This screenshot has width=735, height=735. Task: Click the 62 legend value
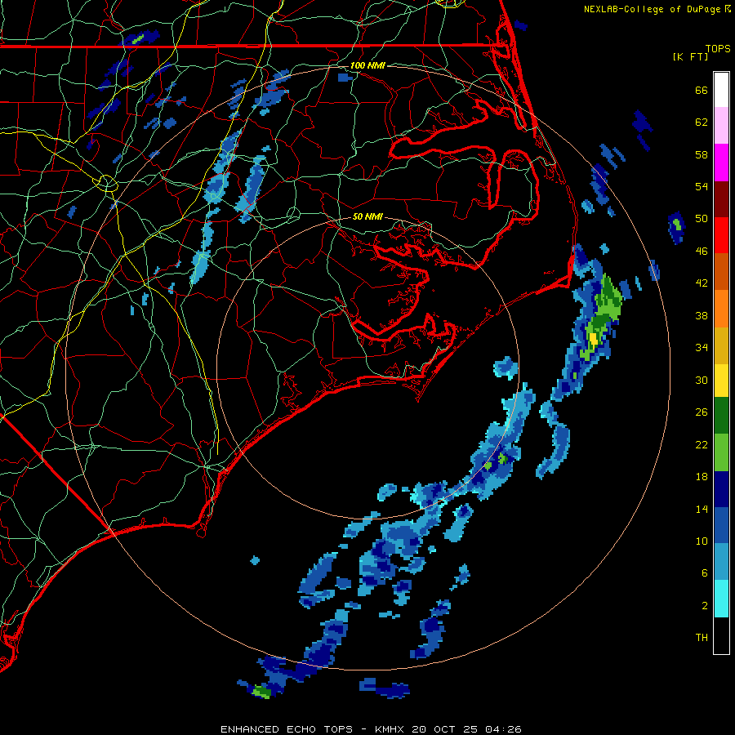pyautogui.click(x=702, y=122)
